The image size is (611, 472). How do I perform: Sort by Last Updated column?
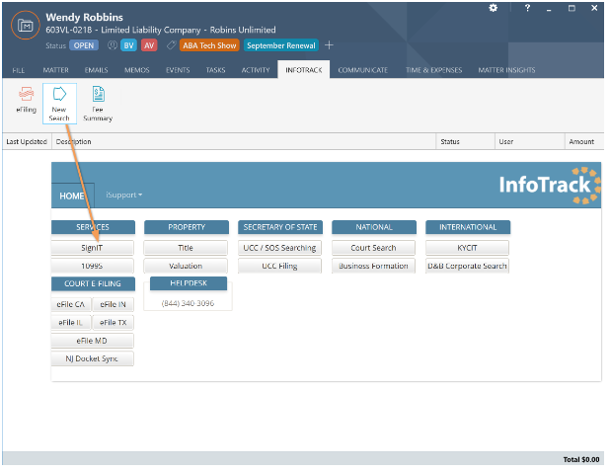tap(27, 142)
